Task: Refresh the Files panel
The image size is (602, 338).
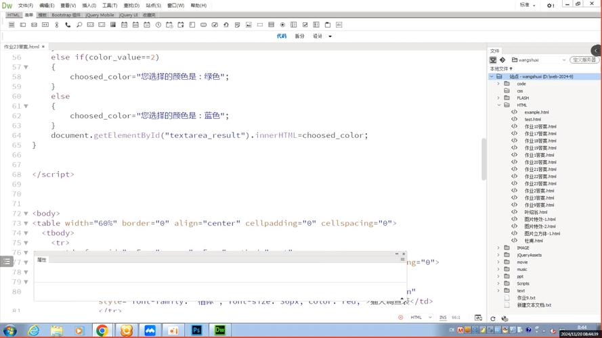Action: [493, 318]
